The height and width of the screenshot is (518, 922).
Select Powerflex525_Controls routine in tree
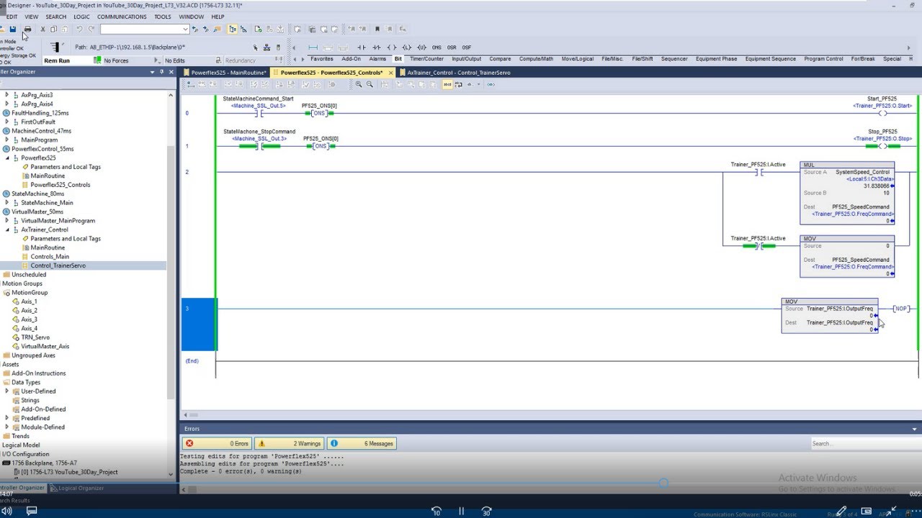tap(60, 185)
